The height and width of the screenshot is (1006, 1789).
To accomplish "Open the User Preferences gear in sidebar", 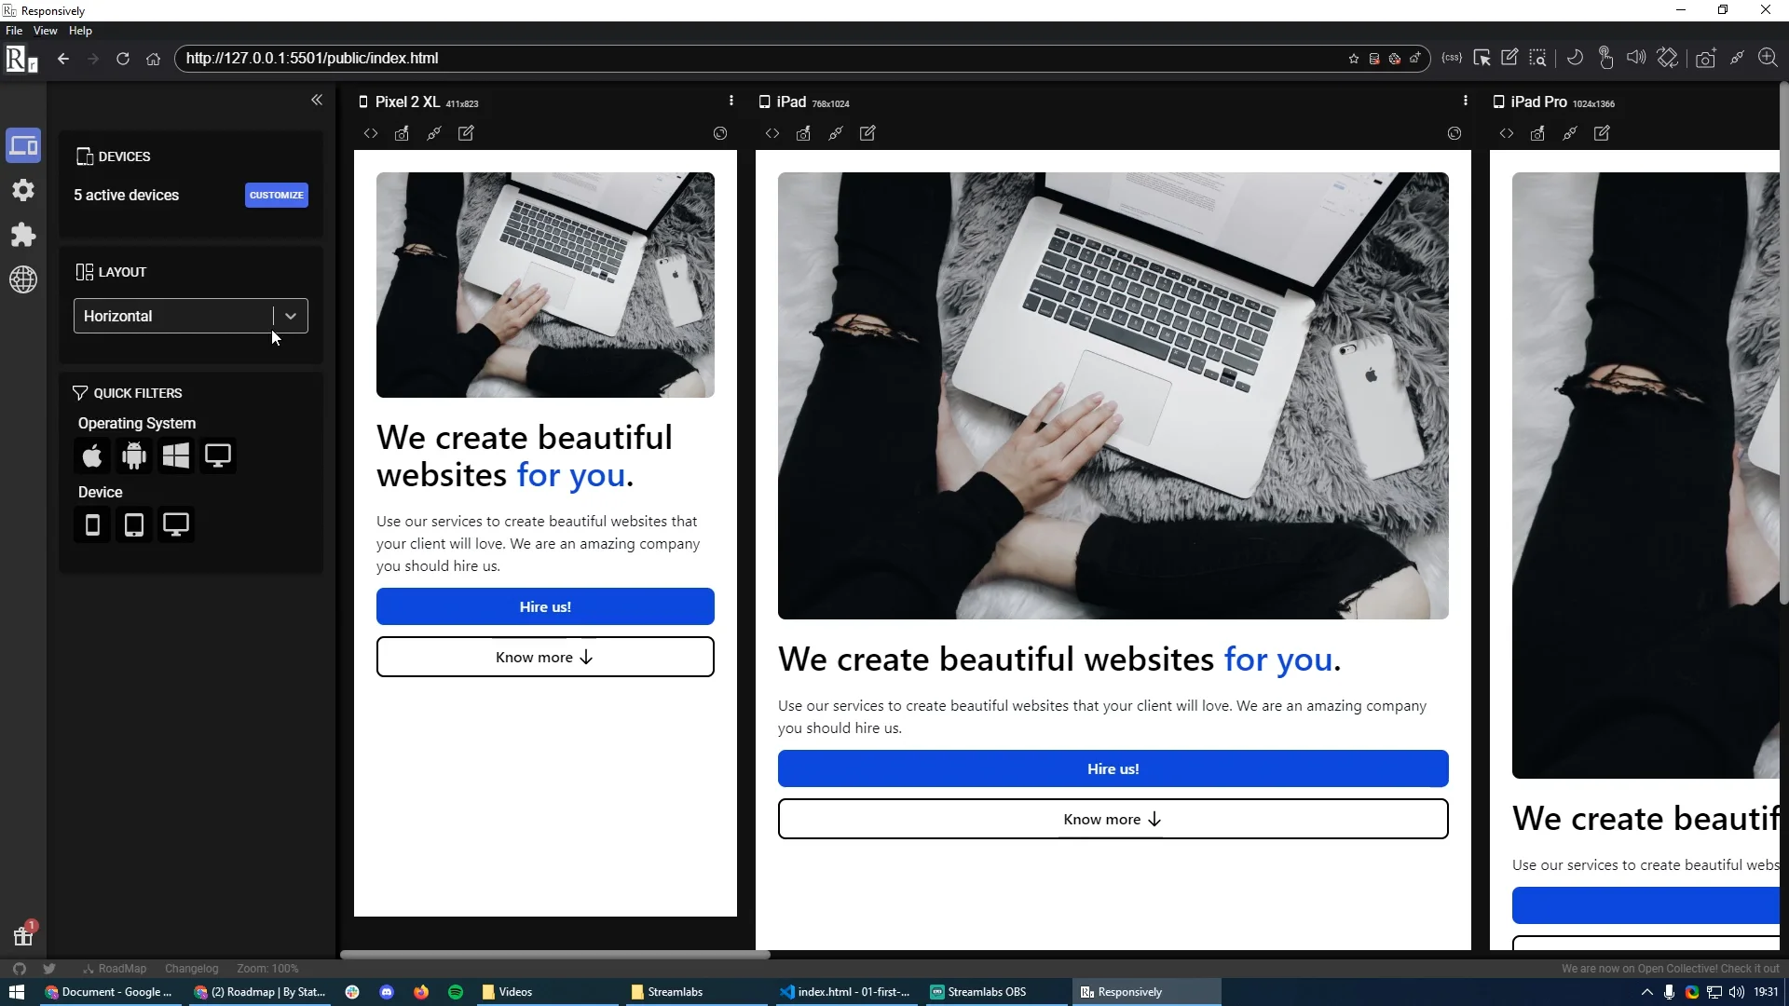I will pyautogui.click(x=23, y=190).
